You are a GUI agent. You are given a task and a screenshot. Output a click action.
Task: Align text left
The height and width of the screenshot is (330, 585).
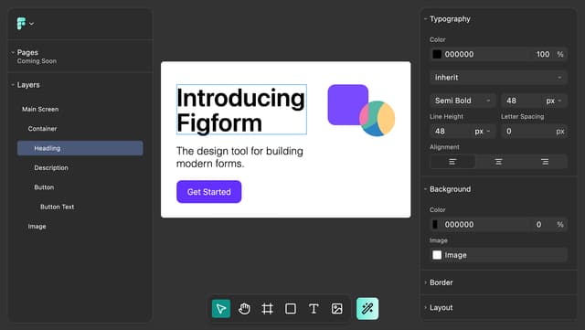point(452,162)
